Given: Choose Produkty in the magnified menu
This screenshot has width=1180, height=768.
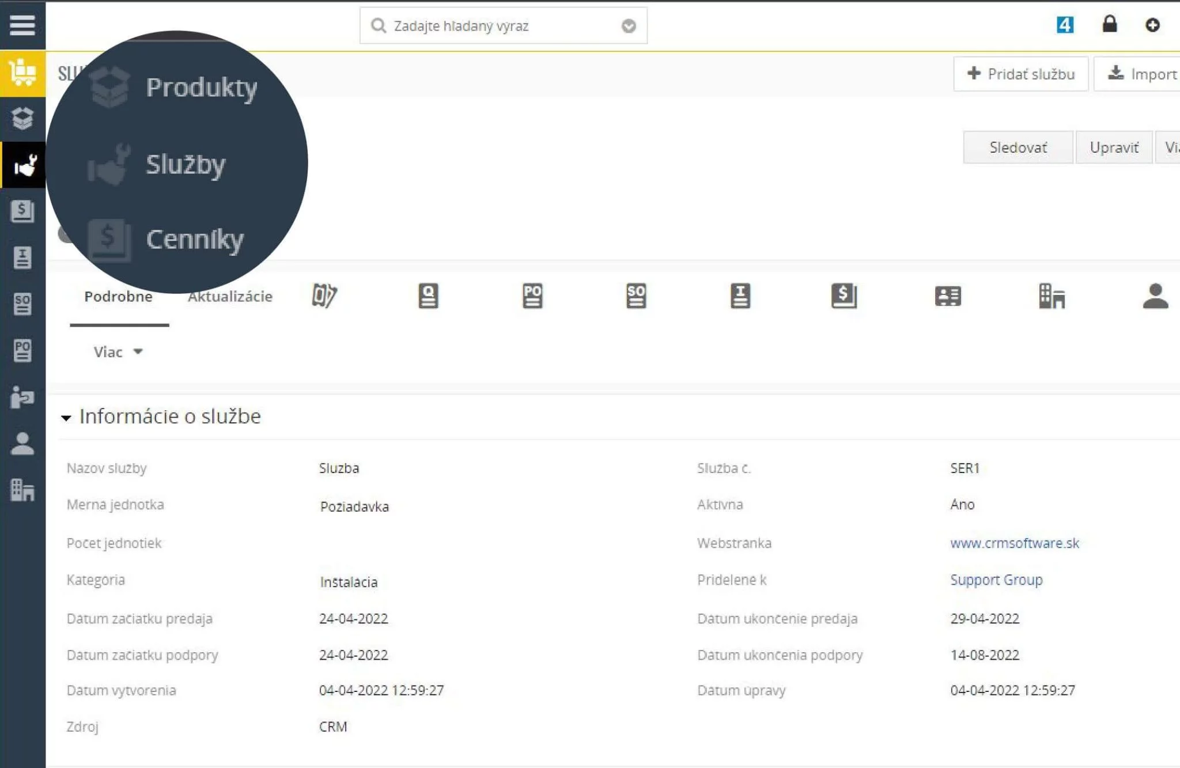Looking at the screenshot, I should pyautogui.click(x=201, y=87).
